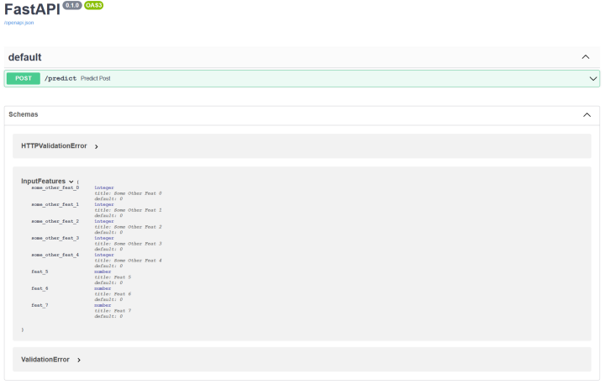
Task: Click the some_other_feat_1 property name
Action: pyautogui.click(x=55, y=204)
